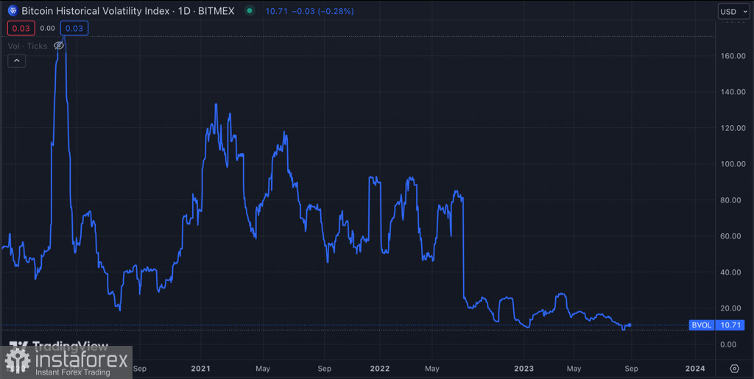Viewport: 754px width, 379px height.
Task: Click the Bitcoin Historical Volatility Index symbol logo
Action: point(13,10)
